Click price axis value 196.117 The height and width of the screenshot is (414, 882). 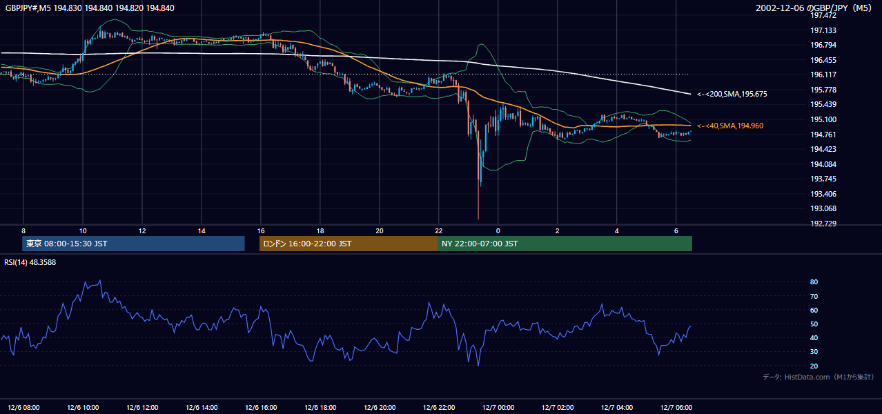pyautogui.click(x=823, y=75)
